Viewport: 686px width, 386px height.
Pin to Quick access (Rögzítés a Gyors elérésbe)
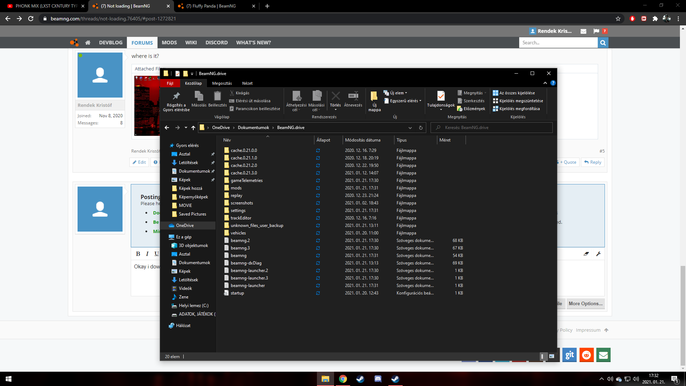point(176,101)
